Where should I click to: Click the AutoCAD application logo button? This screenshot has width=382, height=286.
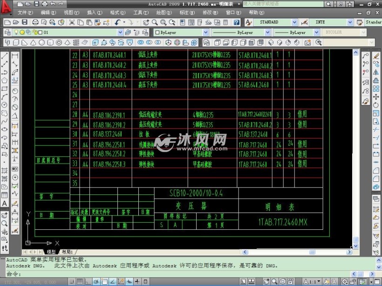(x=7, y=7)
